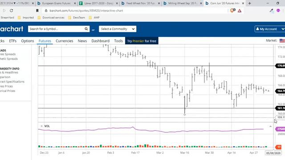
Task: Reload the page with the refresh icon
Action: [11, 11]
